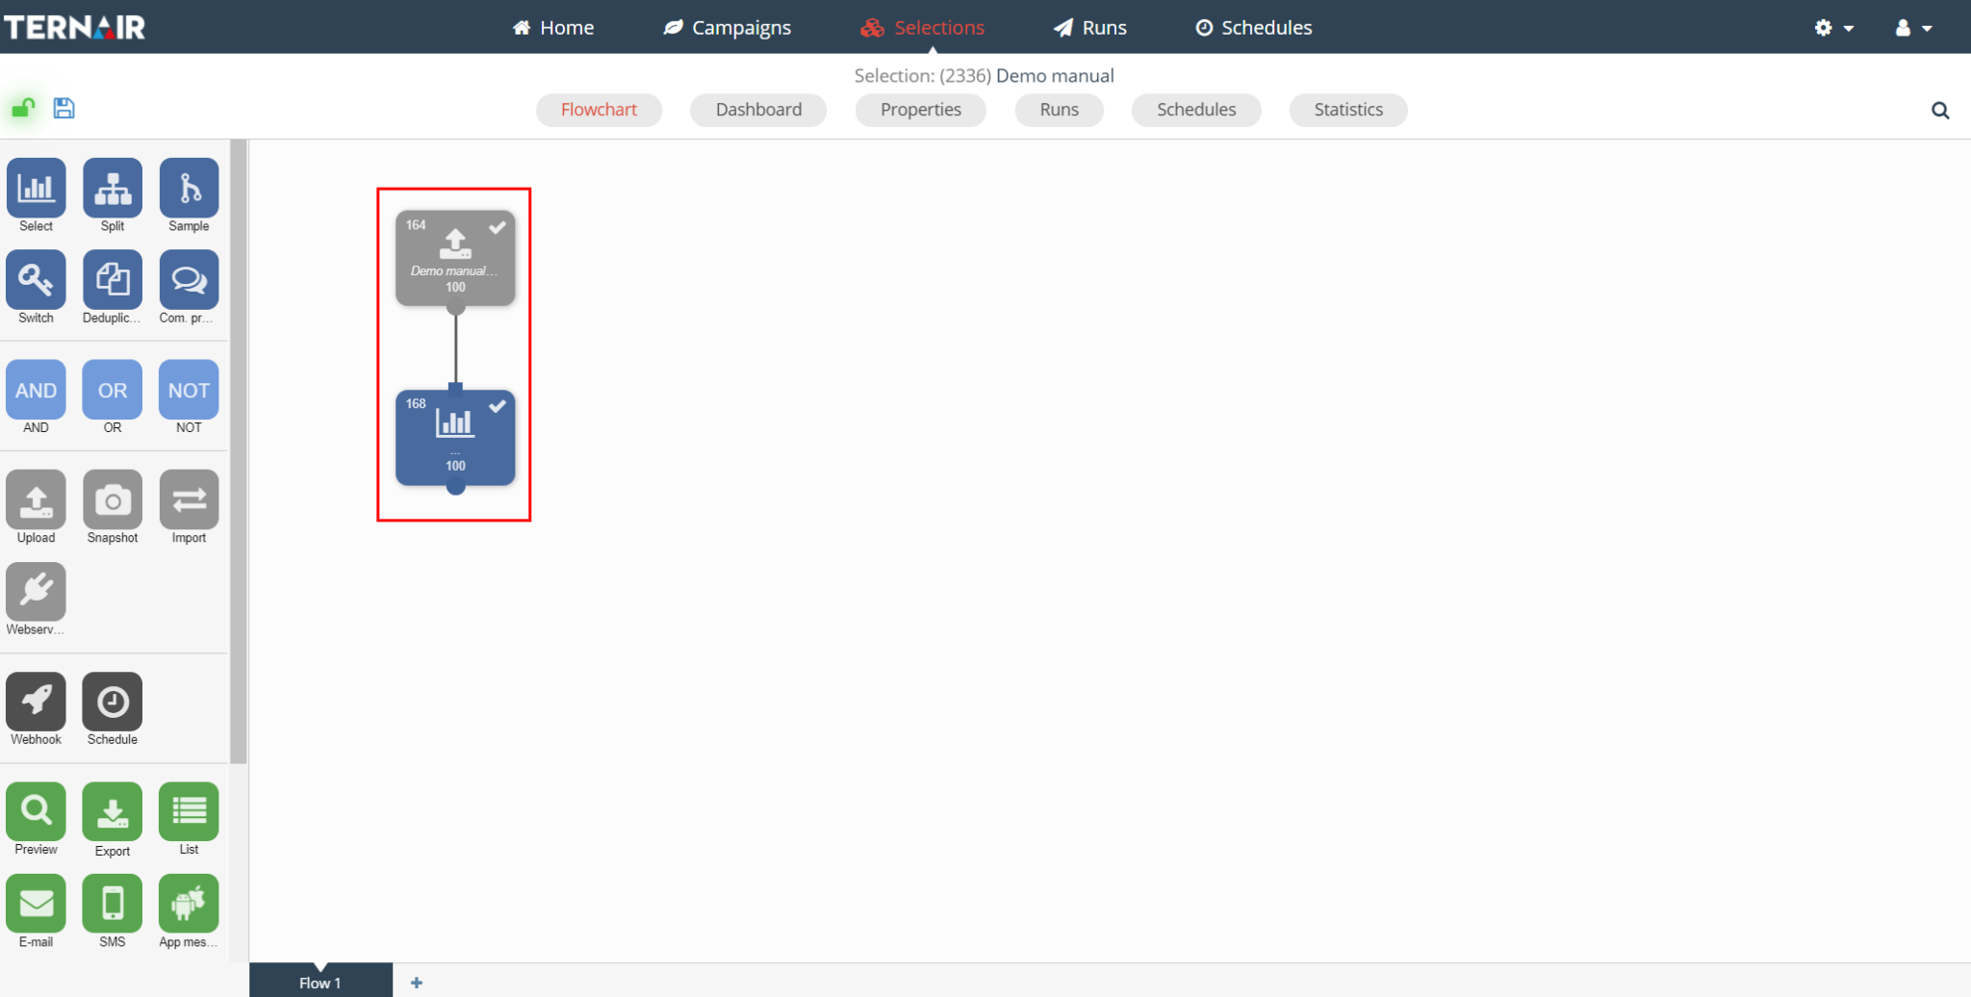This screenshot has height=997, width=1971.
Task: Switch to the Statistics tab
Action: pos(1348,110)
